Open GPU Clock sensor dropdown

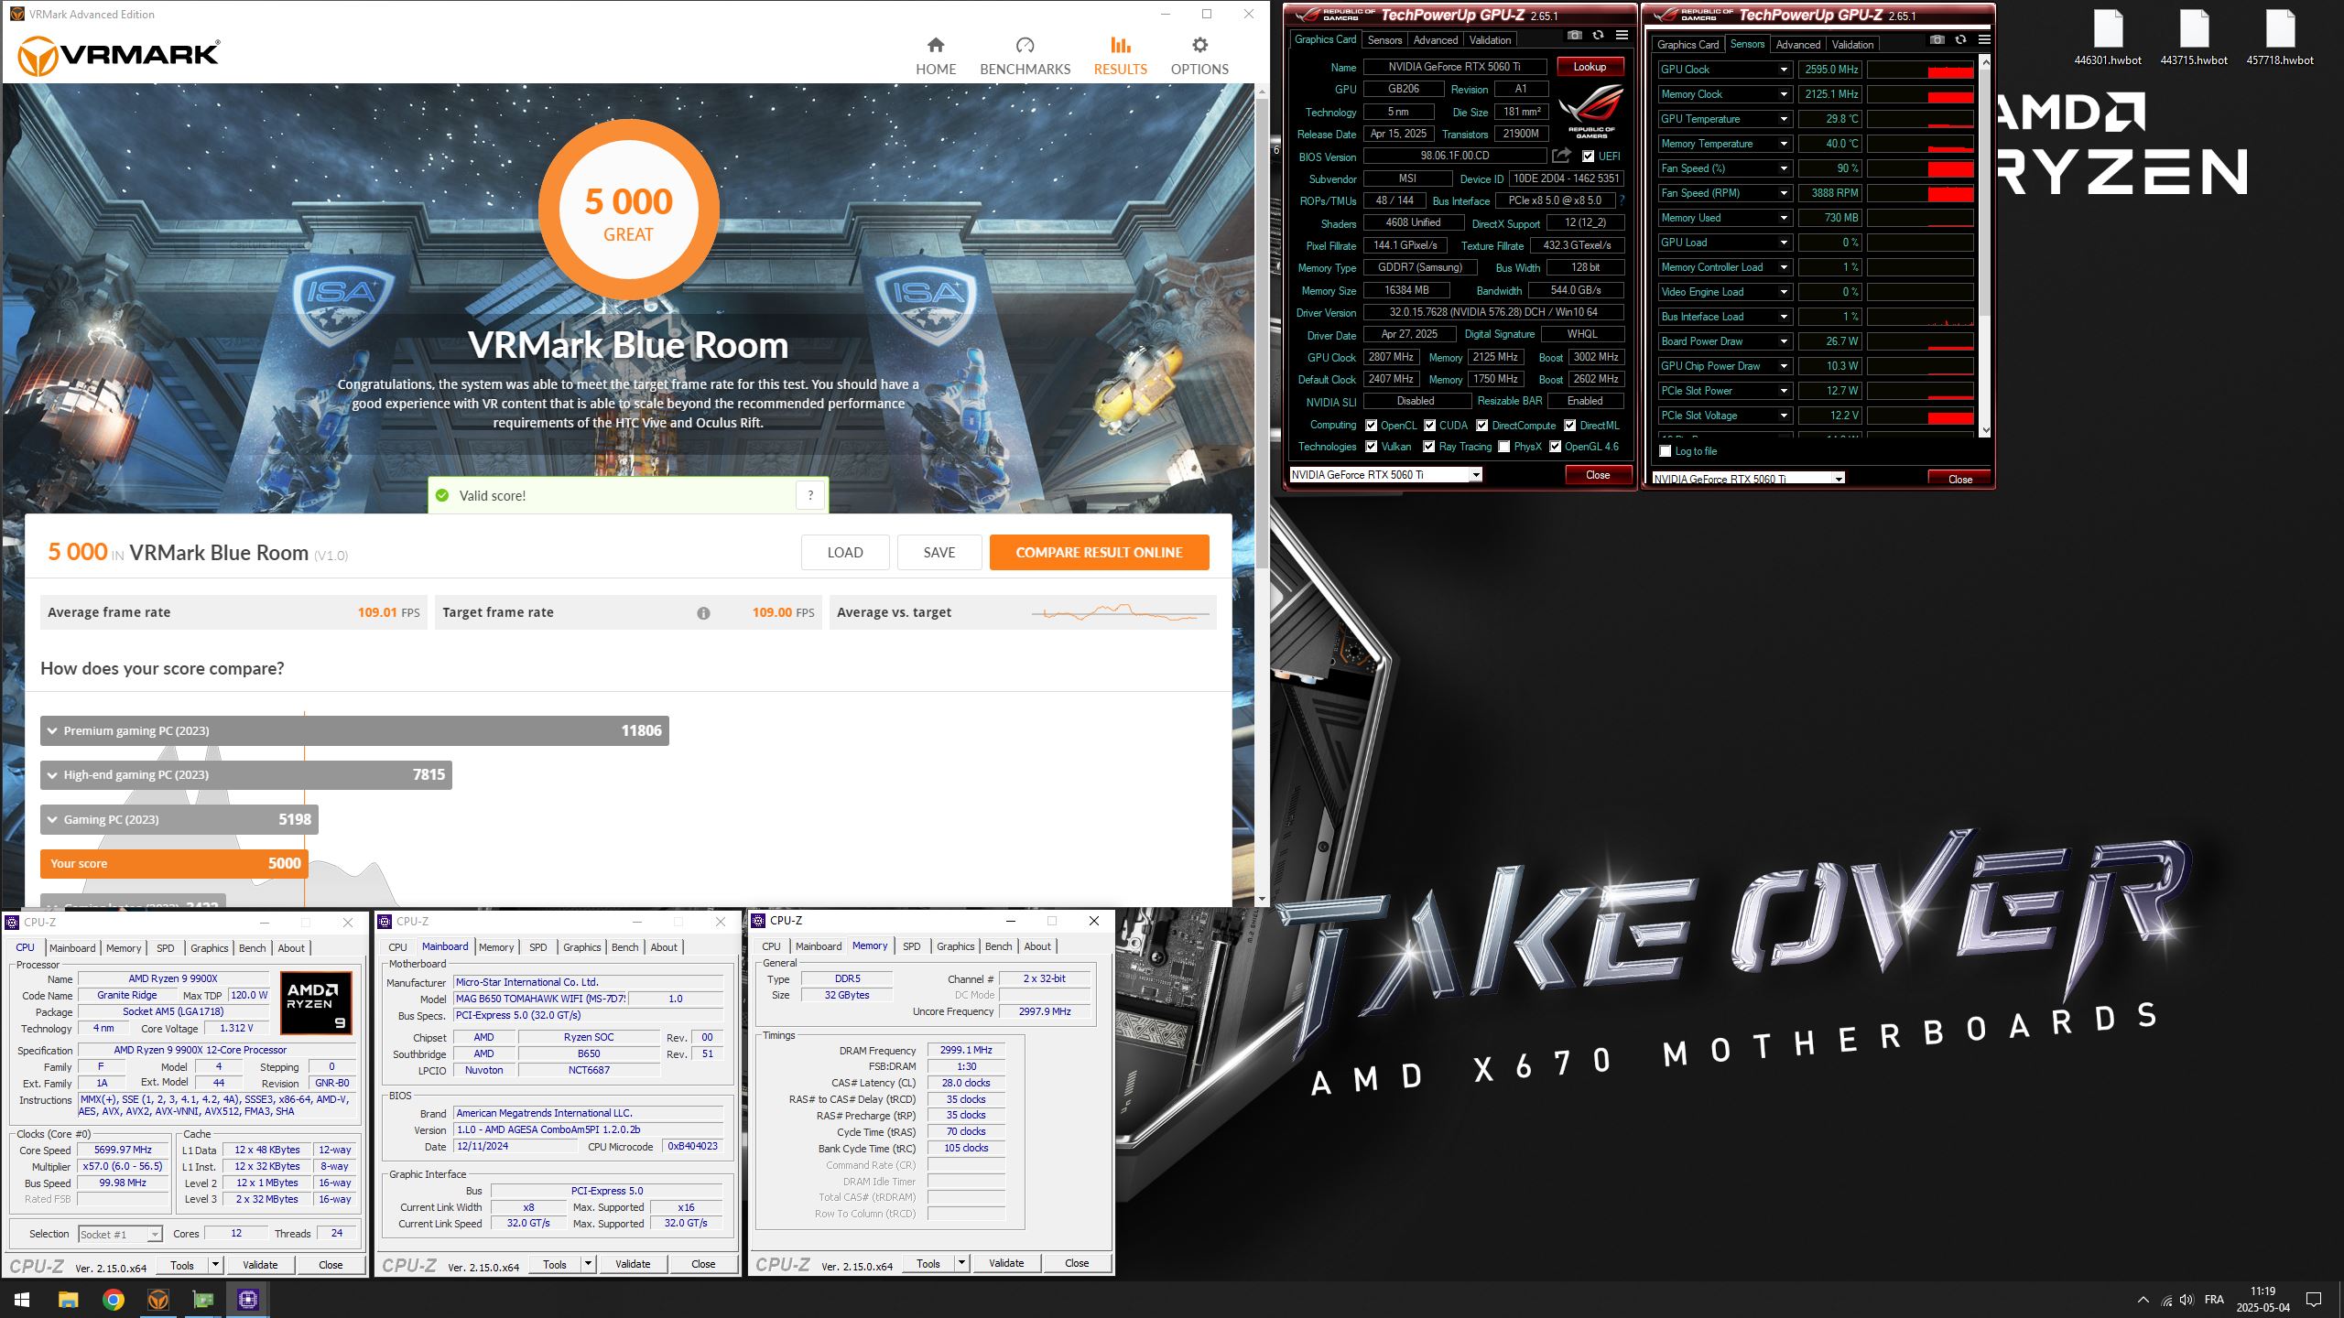click(1783, 70)
